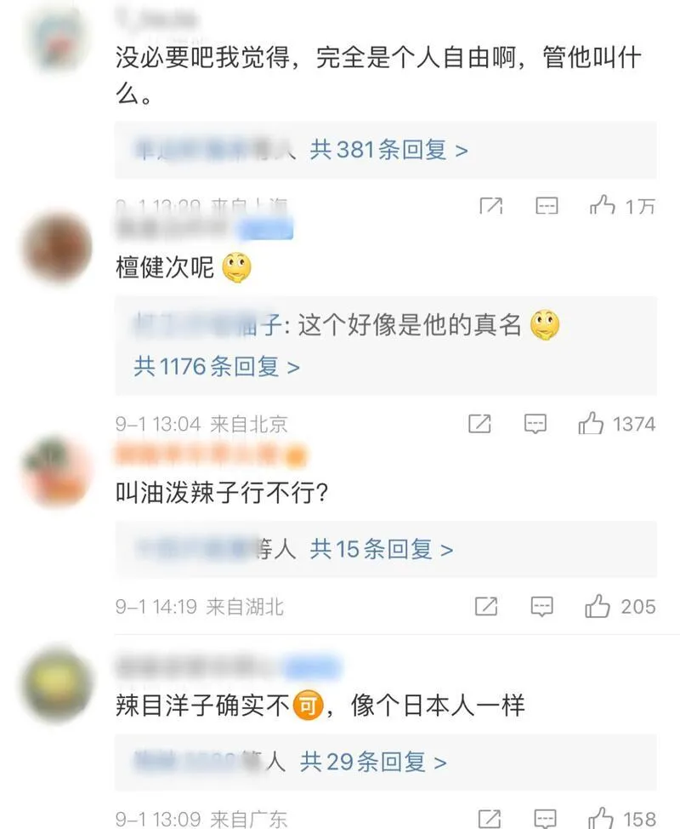Open reply box for top 个人自由 comment

click(x=547, y=206)
